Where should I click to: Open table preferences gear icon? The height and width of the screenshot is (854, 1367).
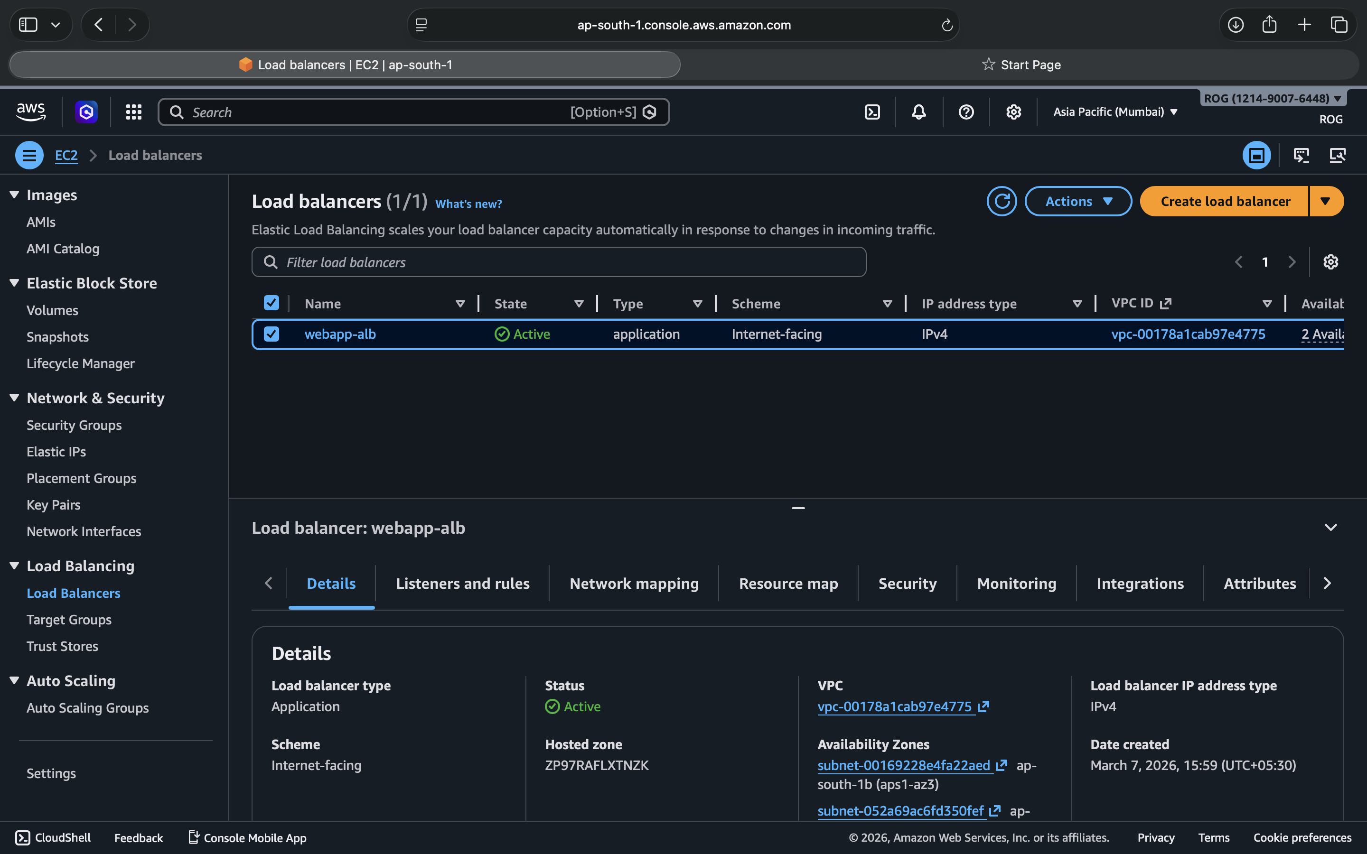point(1330,262)
